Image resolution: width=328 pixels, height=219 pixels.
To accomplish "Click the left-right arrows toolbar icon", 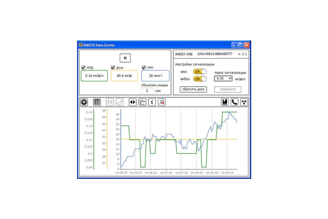I will click(133, 102).
